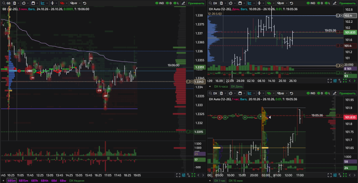Open settings sliders icon below 6B chart
Screen dimensions: 358x183
click(184, 175)
